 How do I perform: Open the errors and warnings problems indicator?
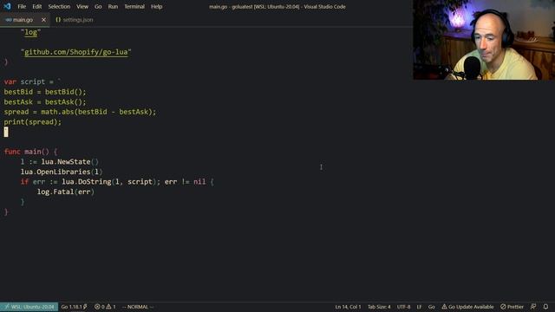point(105,307)
